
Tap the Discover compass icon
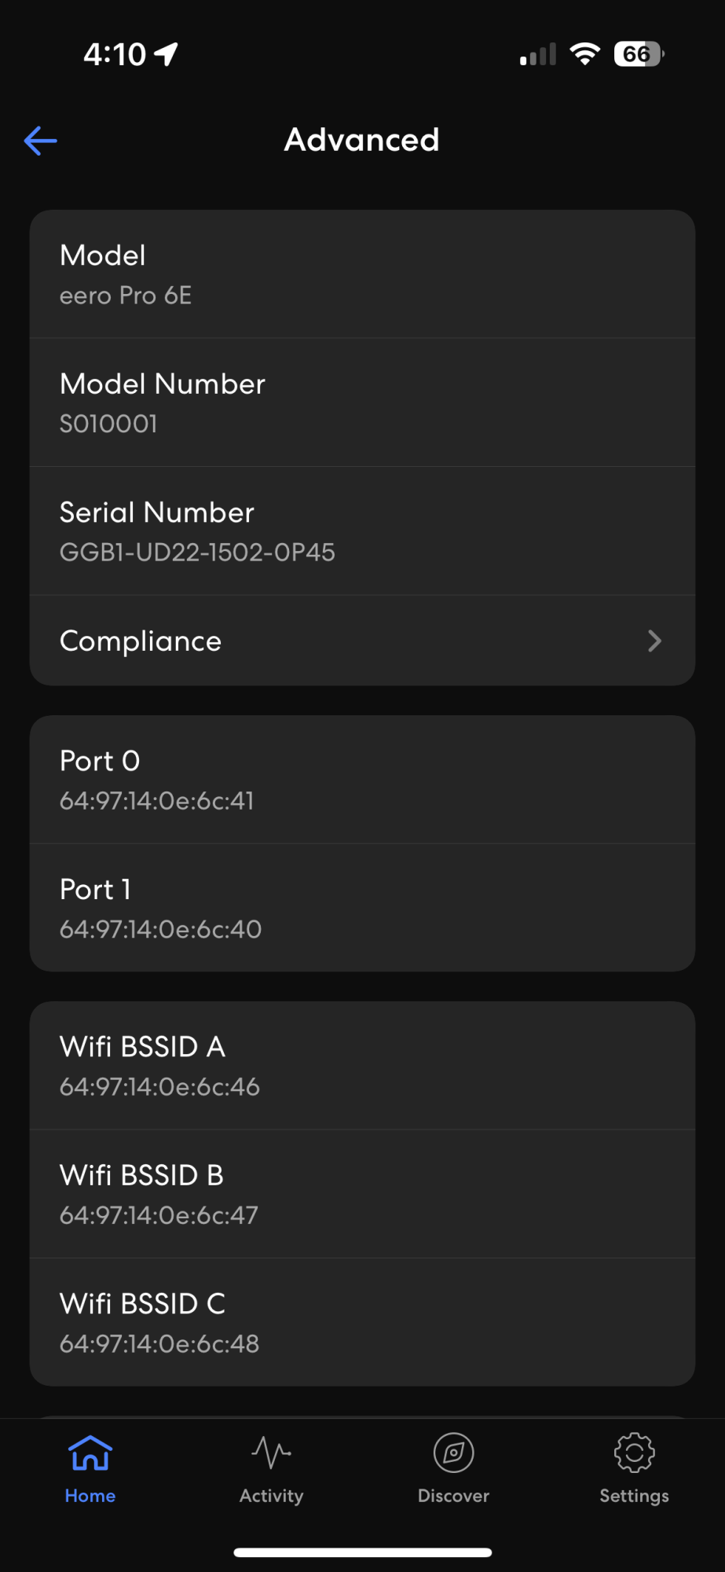453,1453
